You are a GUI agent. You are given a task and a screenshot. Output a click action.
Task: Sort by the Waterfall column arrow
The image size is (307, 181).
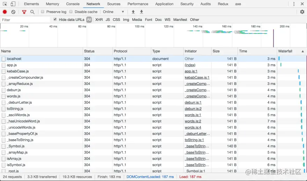pos(303,52)
